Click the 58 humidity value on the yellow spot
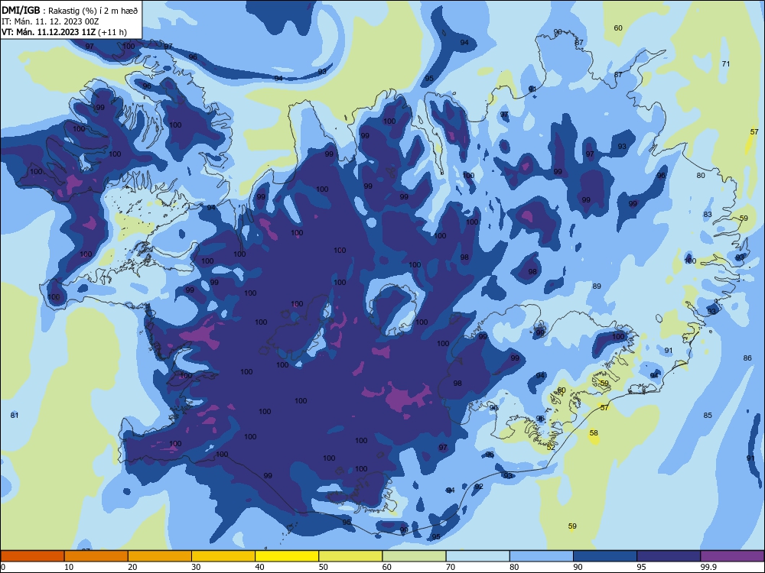The height and width of the screenshot is (573, 765). (594, 432)
